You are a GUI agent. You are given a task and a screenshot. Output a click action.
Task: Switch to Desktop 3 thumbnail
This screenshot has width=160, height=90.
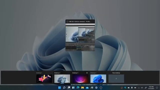(80, 78)
